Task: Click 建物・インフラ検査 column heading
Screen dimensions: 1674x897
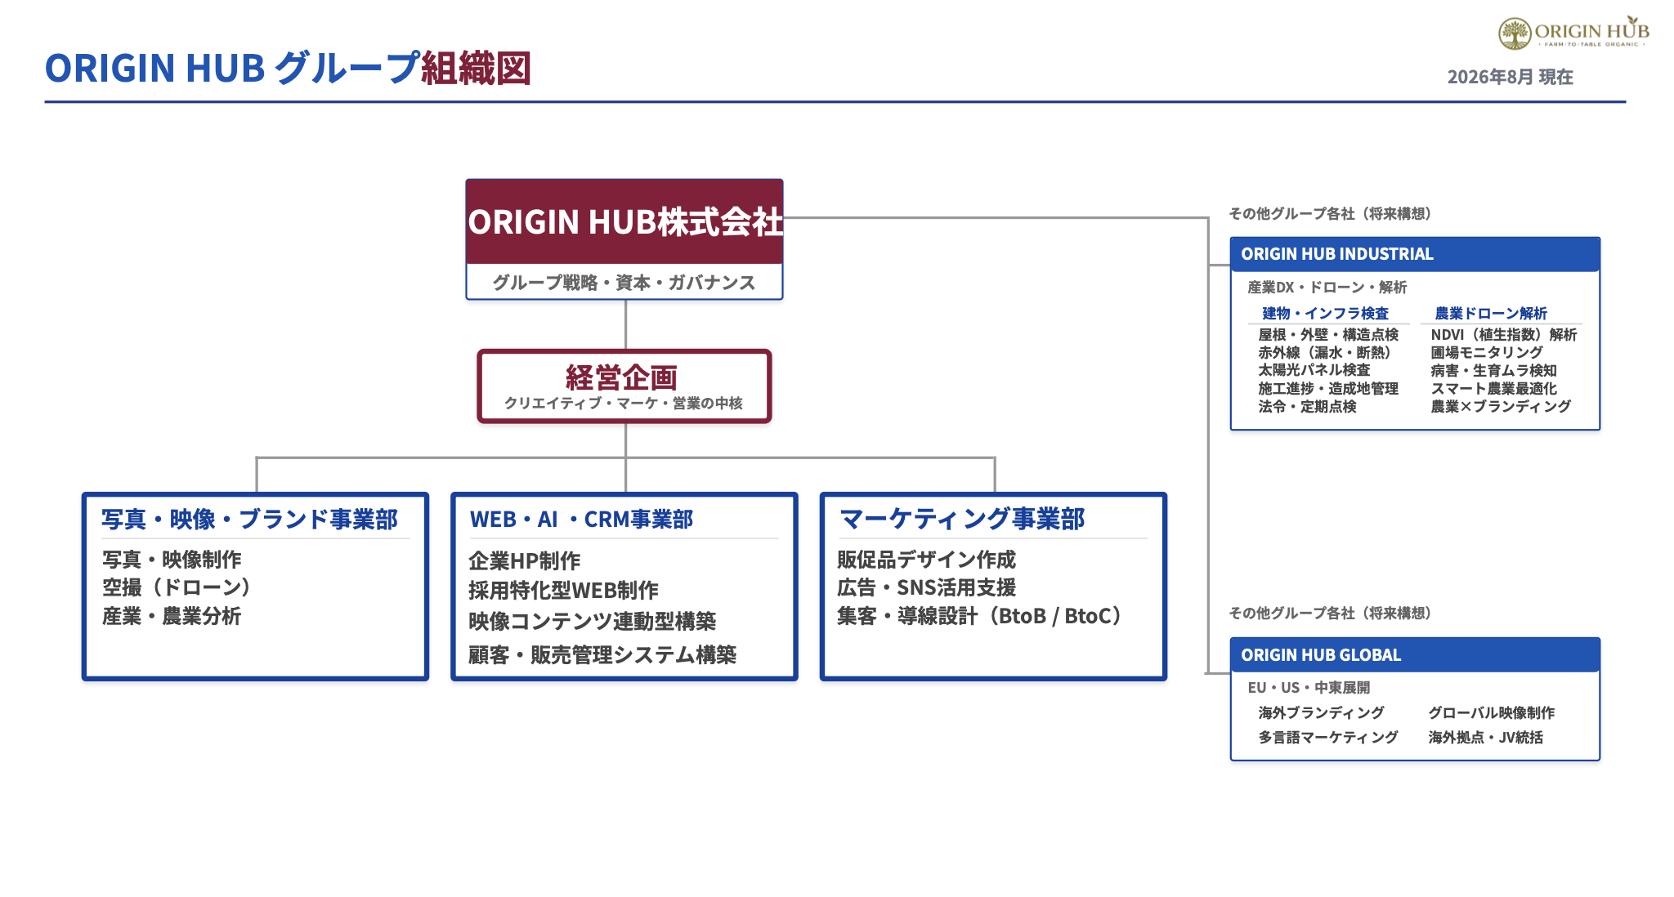Action: click(x=1325, y=314)
